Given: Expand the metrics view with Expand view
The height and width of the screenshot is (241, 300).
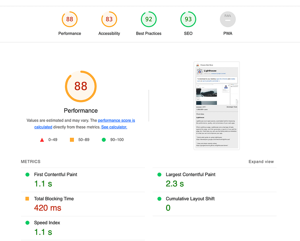Looking at the screenshot, I should coord(261,162).
